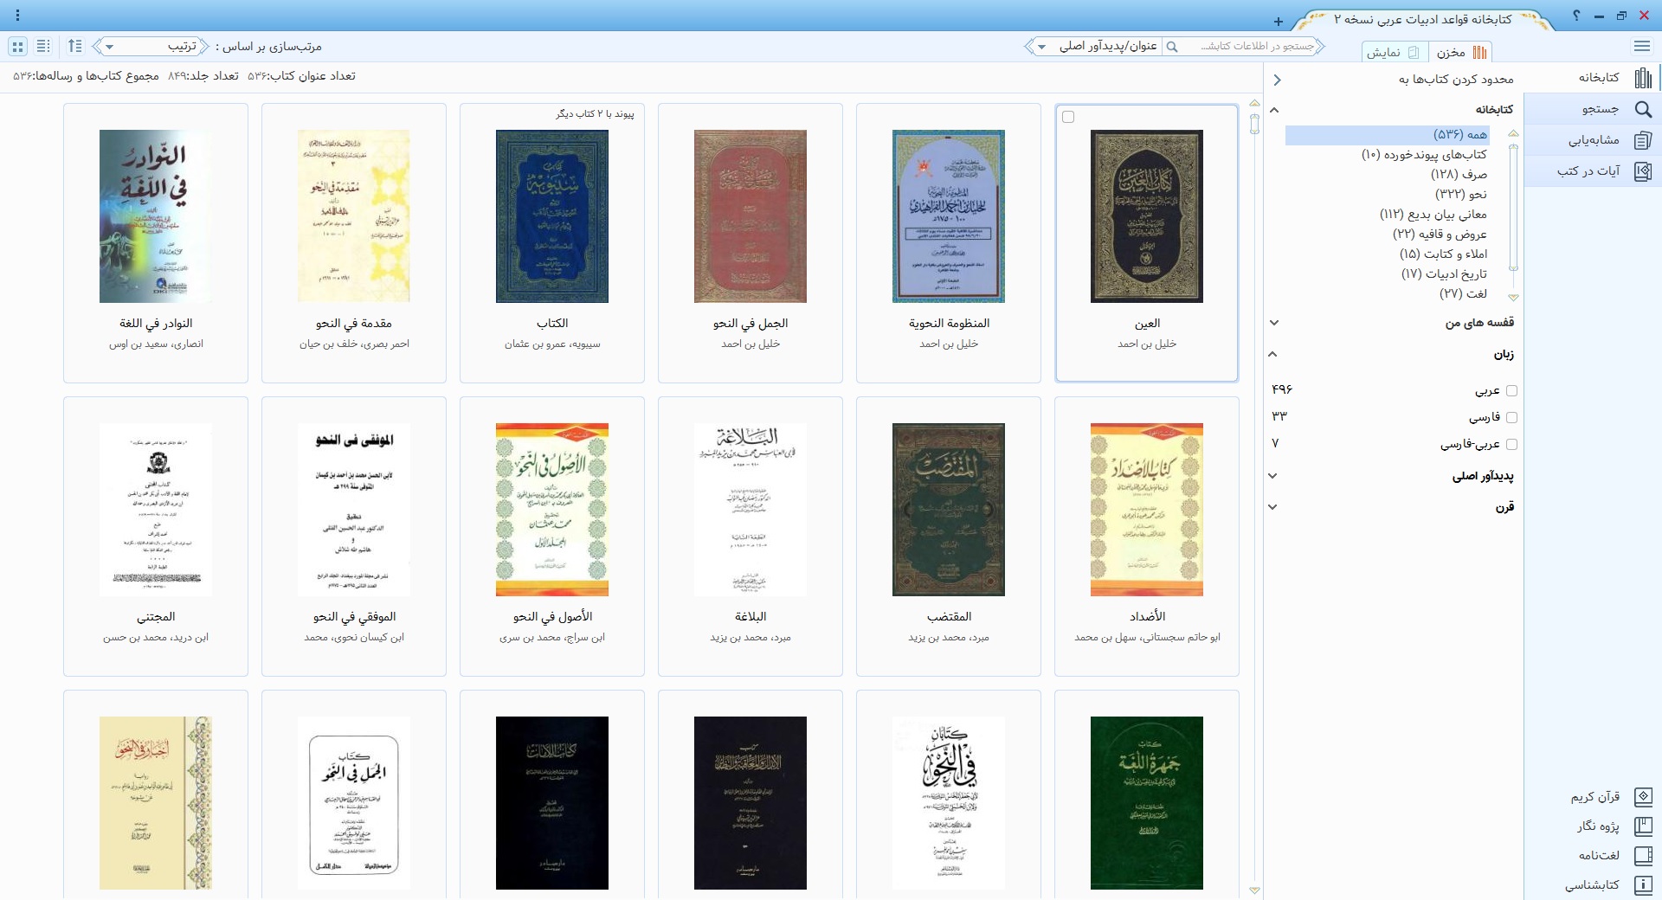Screen dimensions: 1662x900
Task: Open the پژوه نگار notes icon
Action: (x=1642, y=826)
